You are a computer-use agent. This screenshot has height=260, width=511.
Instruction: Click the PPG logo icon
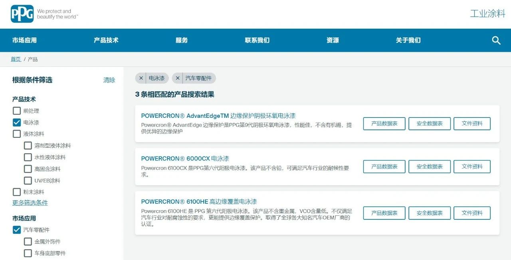coord(22,14)
